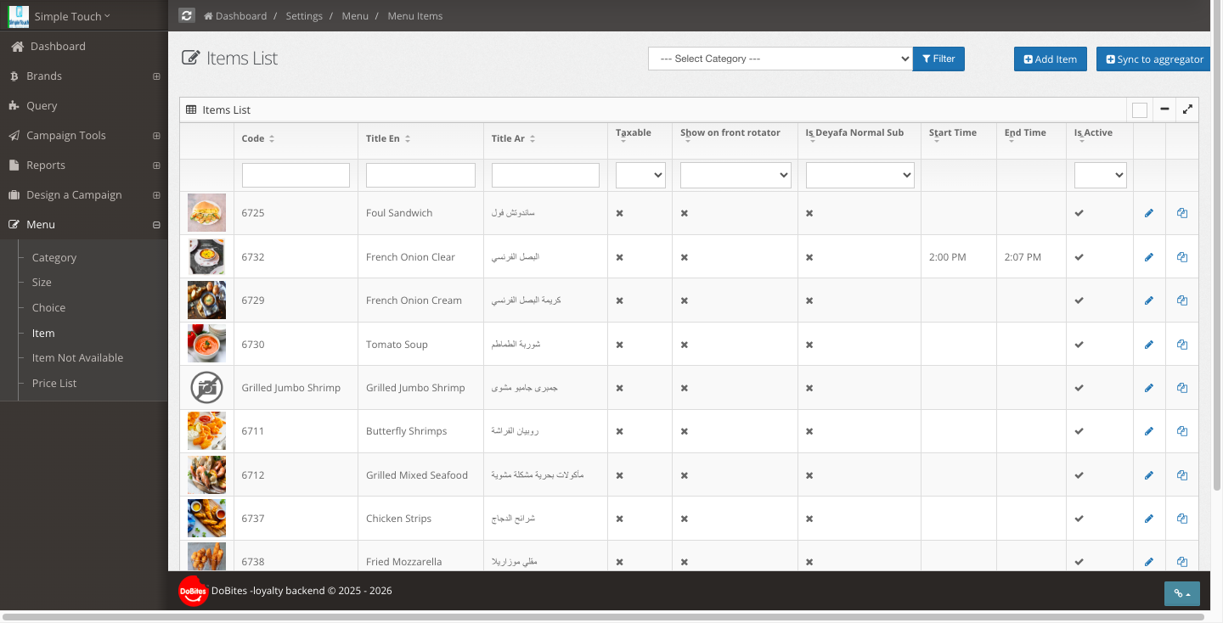Open the Select Category dropdown
This screenshot has height=623, width=1223.
(781, 59)
